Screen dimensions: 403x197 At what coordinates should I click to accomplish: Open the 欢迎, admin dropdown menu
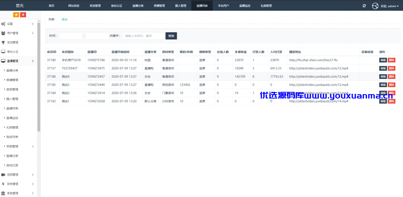click(390, 6)
